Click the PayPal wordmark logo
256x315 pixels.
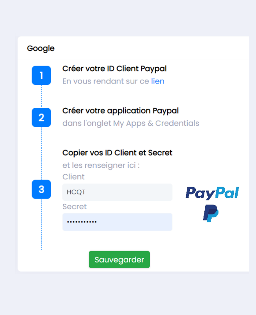212,193
